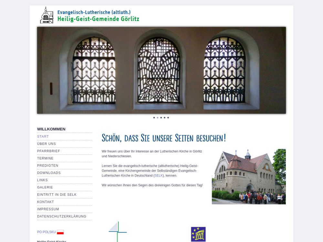Click the SELK link in the paragraph
Image resolution: width=323 pixels, height=242 pixels.
[159, 176]
